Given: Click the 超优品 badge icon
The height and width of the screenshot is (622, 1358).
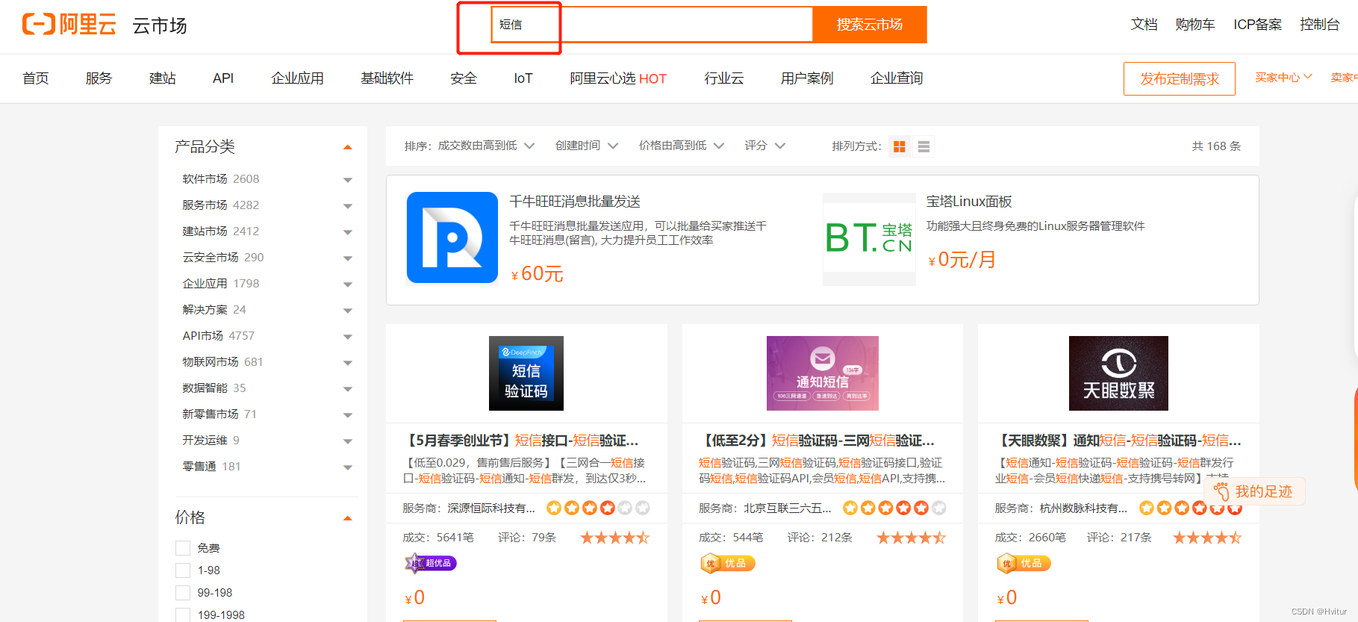Looking at the screenshot, I should click(430, 563).
